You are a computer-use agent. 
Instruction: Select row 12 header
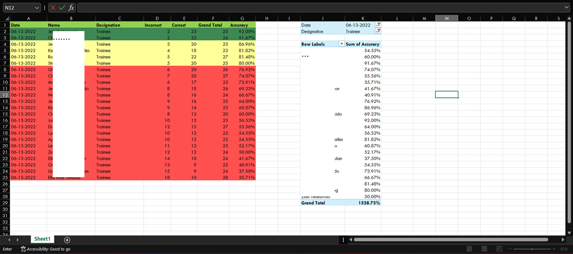point(5,94)
